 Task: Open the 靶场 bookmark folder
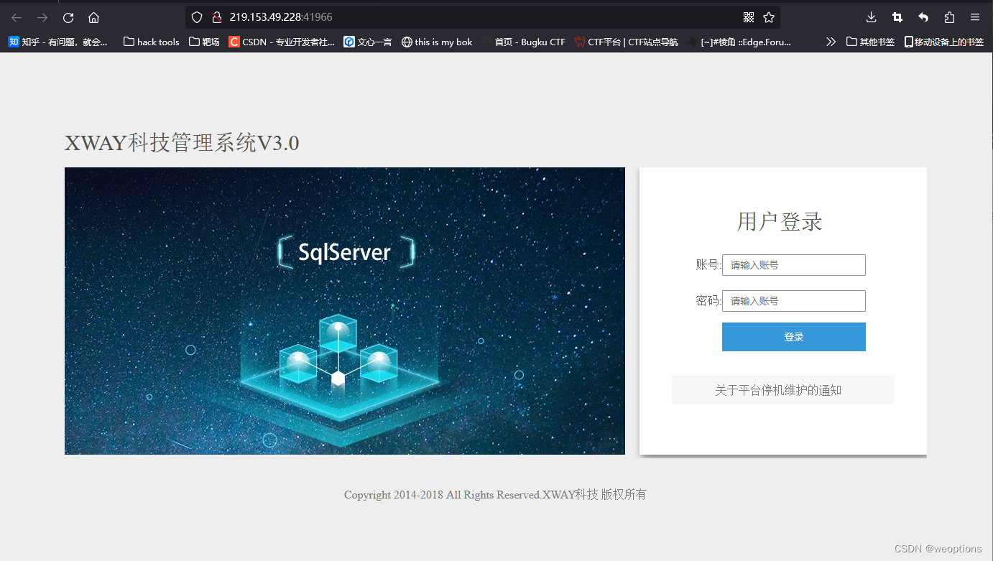coord(204,42)
